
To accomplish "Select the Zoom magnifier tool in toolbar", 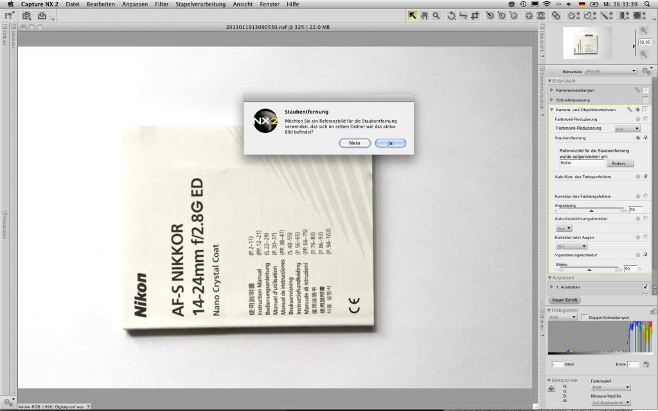I will 436,15.
